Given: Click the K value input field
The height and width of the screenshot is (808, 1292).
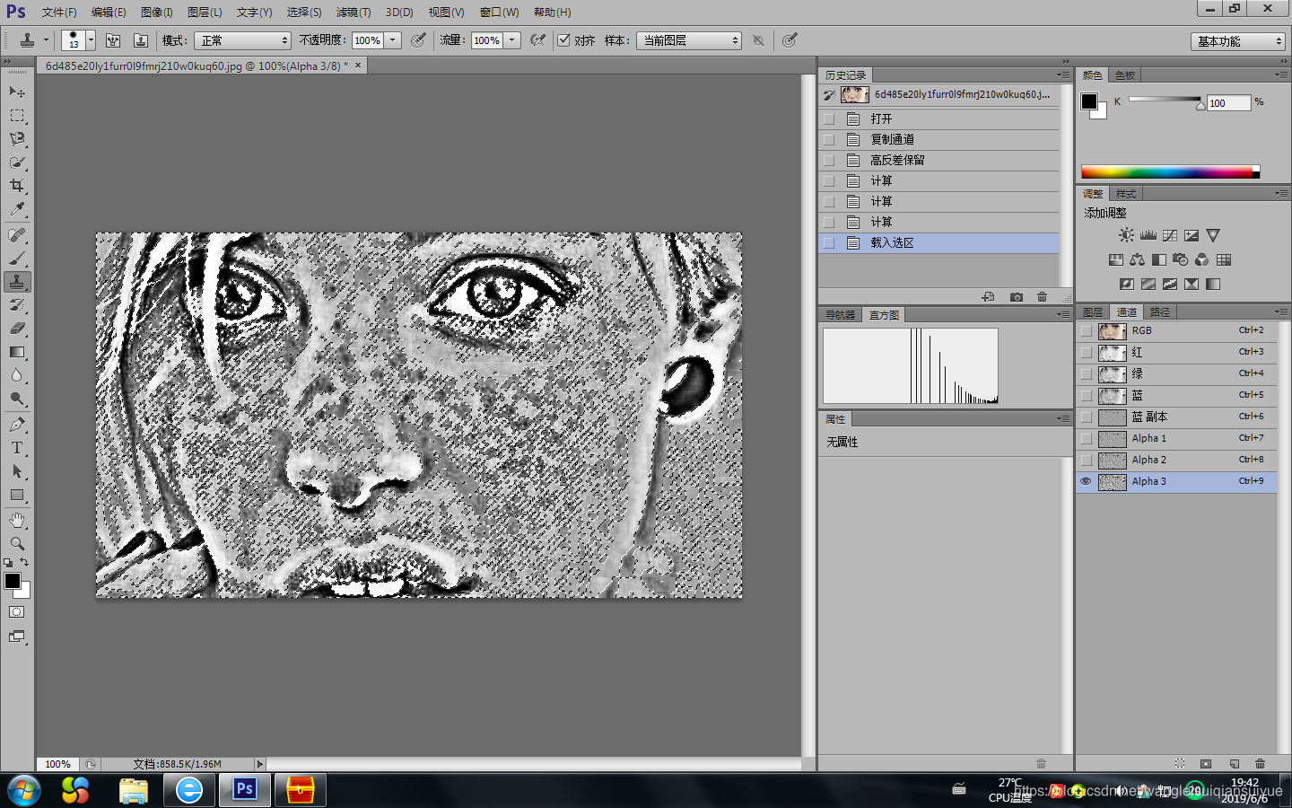Looking at the screenshot, I should [1228, 103].
